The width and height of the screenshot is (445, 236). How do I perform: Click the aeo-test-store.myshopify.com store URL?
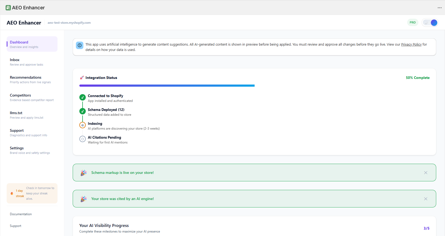(69, 23)
